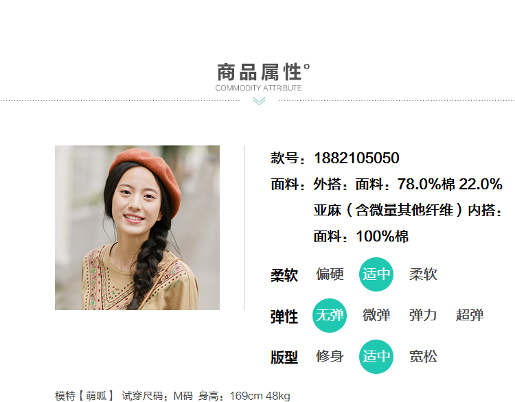Choose the 柔软 softness option
This screenshot has width=515, height=402.
tap(423, 274)
